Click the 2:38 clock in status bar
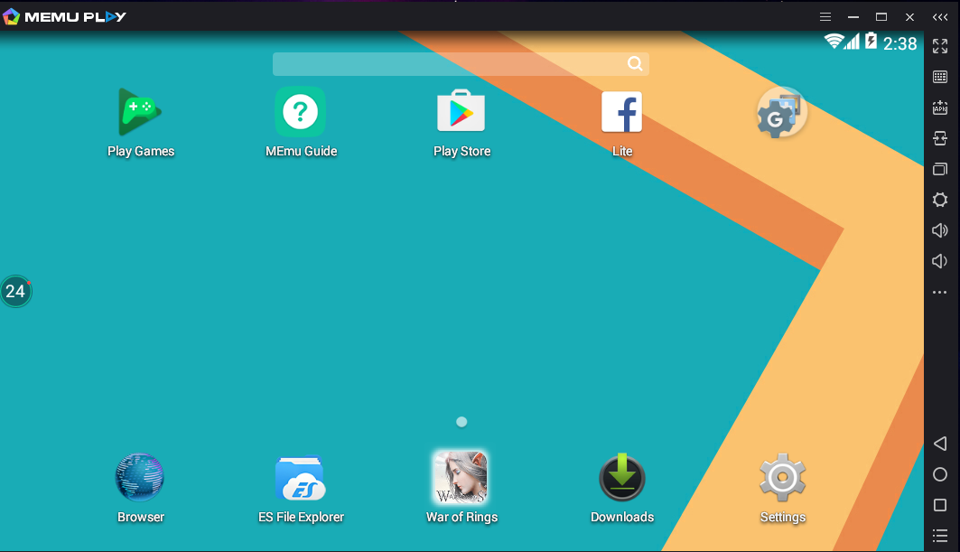Viewport: 960px width, 552px height. pos(899,43)
